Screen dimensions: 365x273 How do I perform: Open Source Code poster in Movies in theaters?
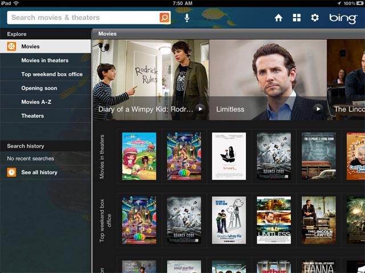click(274, 156)
